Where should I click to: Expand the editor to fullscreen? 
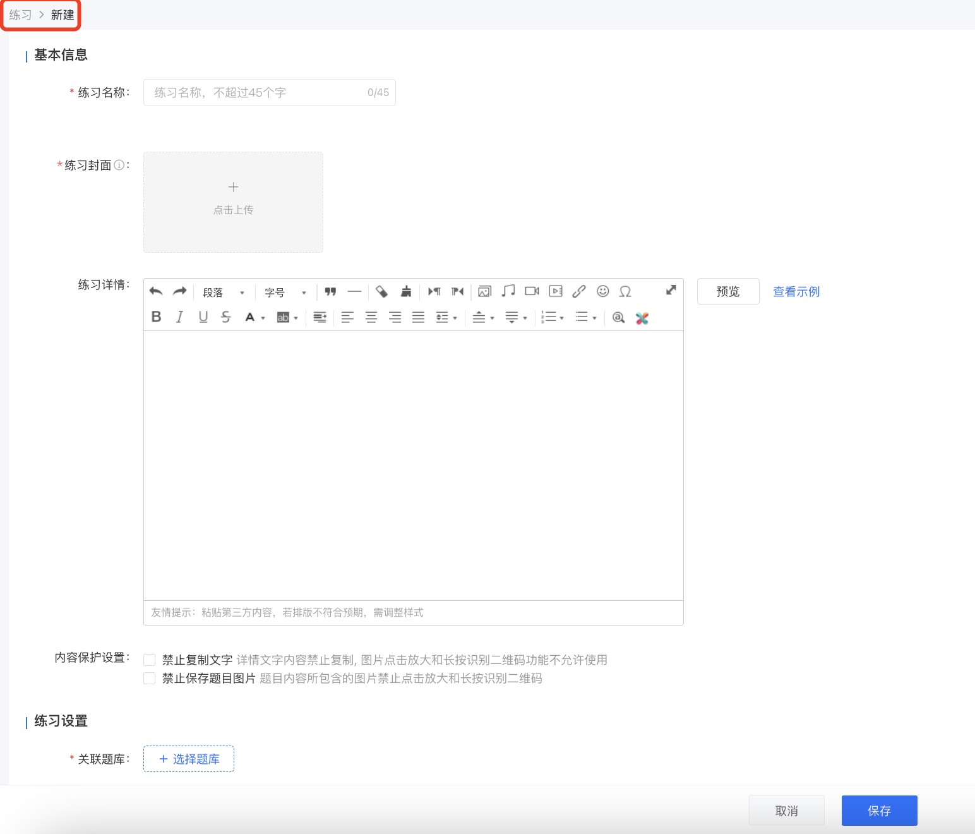[x=671, y=290]
